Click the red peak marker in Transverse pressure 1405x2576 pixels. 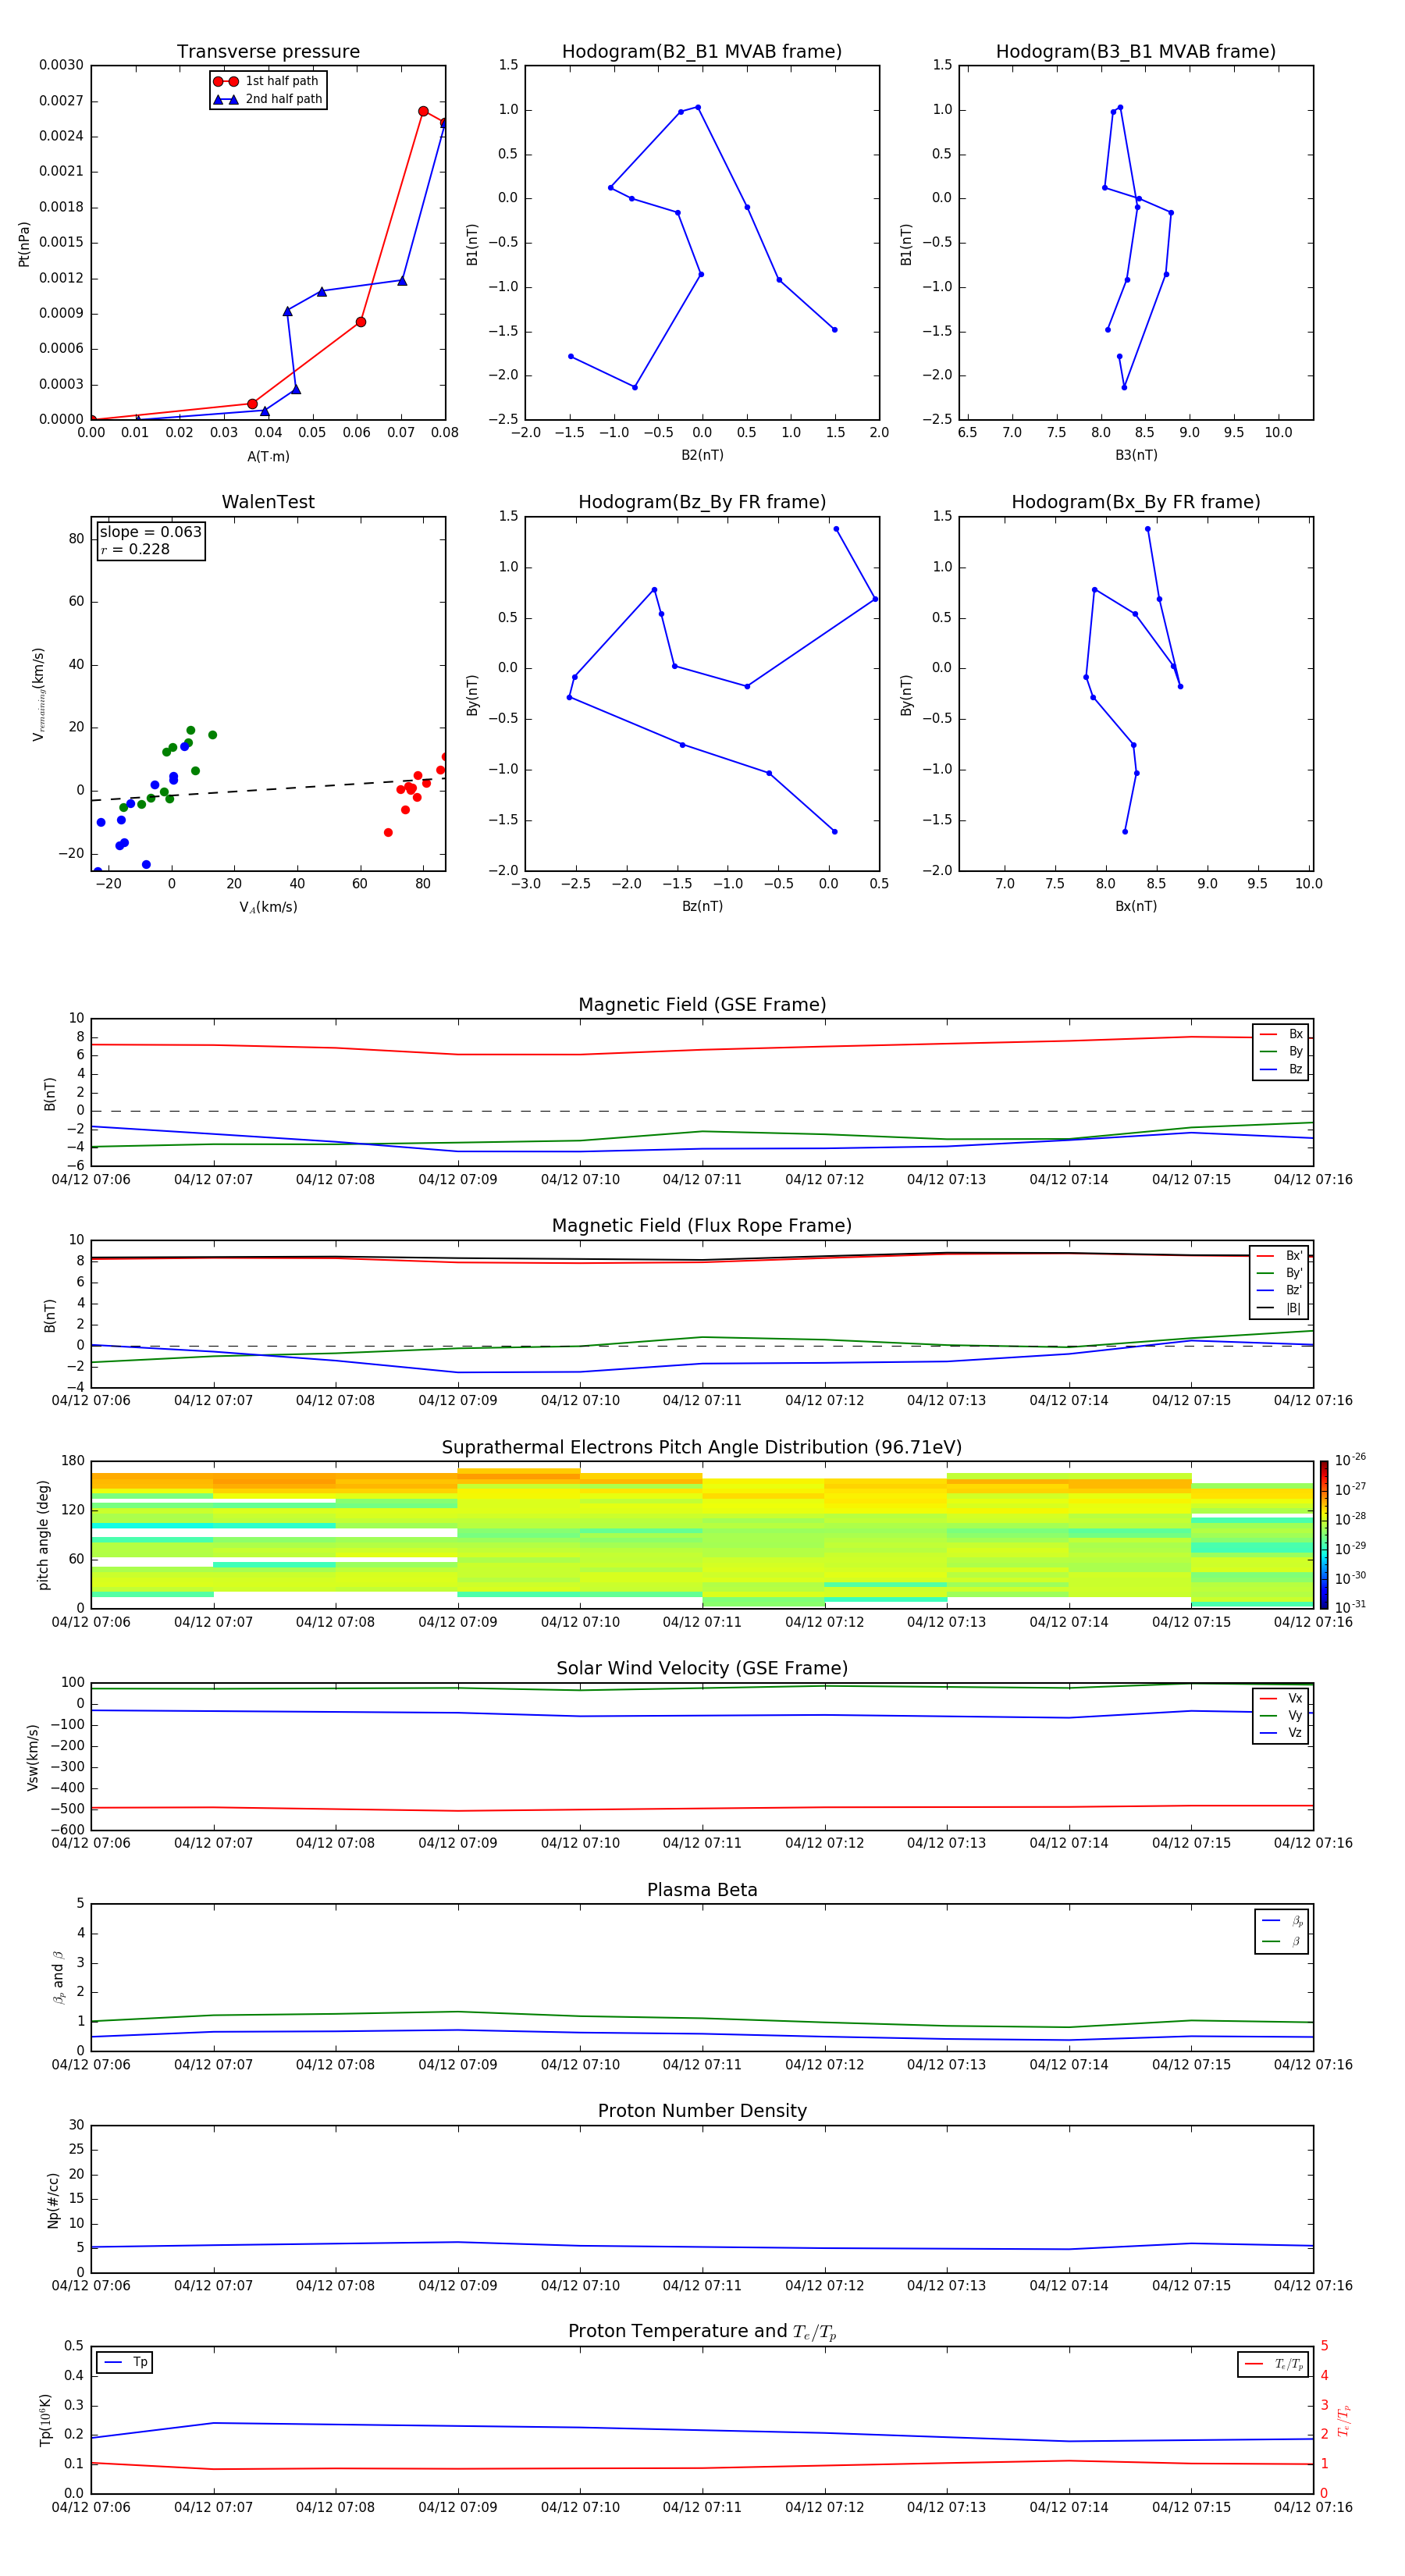tap(423, 111)
